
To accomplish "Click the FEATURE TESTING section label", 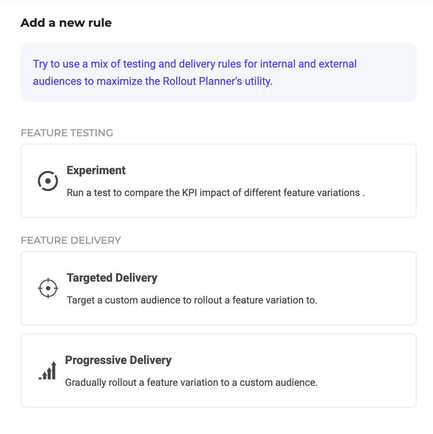I will [67, 133].
